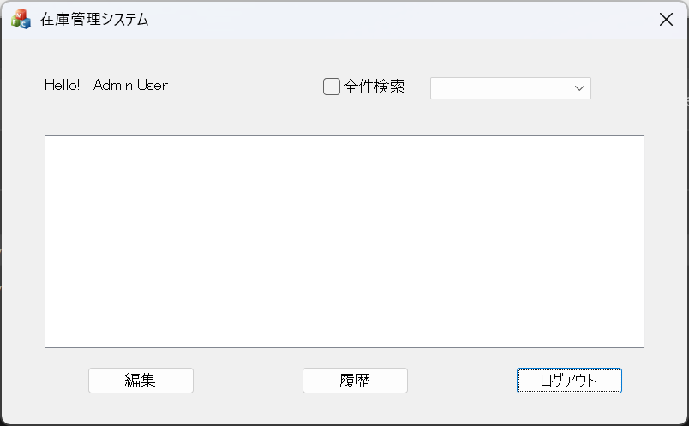Click the empty title bar area
The width and height of the screenshot is (689, 426).
[386, 20]
